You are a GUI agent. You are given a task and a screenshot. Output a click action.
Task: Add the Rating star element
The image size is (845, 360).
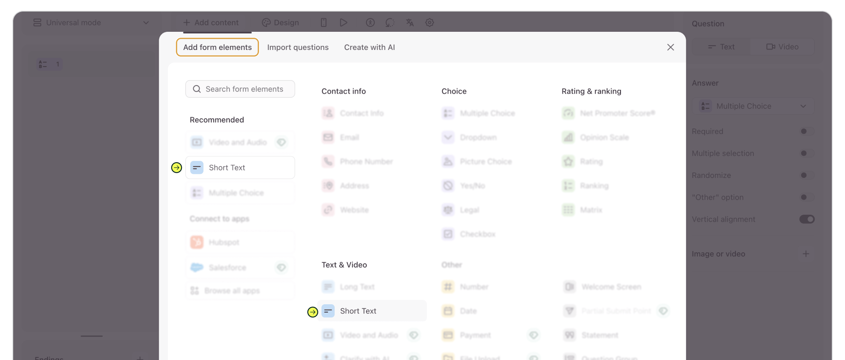[x=583, y=161]
